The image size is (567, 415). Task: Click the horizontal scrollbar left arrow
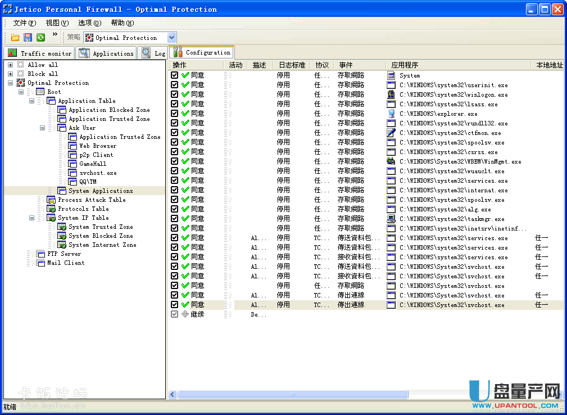click(173, 394)
